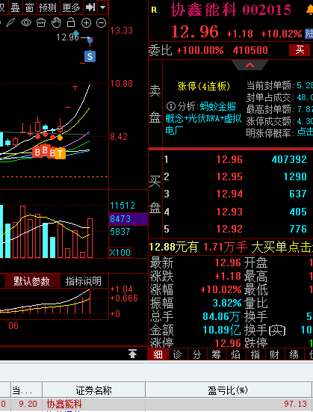Click the 97.13 profit ratio cell

(x=295, y=404)
